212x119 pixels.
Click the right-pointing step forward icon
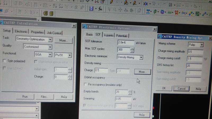coord(21,4)
